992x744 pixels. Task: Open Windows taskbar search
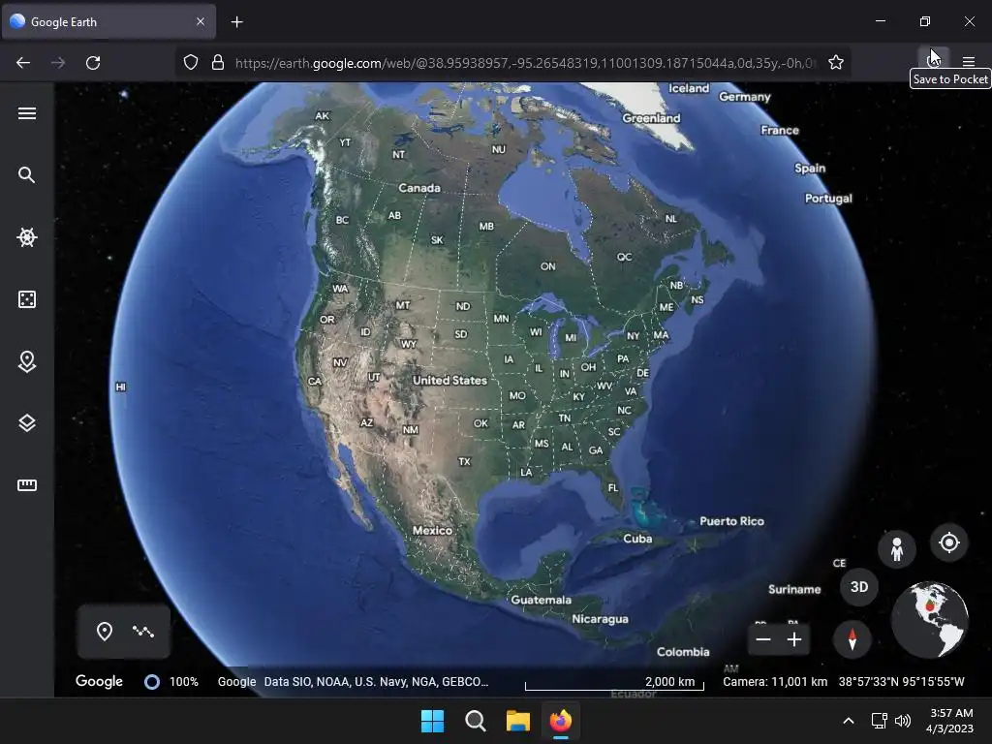(475, 721)
